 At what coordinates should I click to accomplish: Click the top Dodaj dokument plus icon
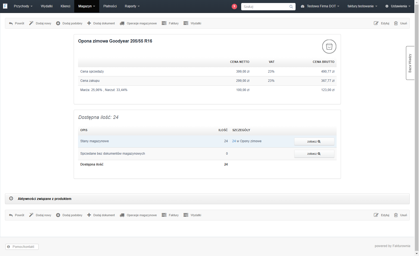pyautogui.click(x=89, y=23)
